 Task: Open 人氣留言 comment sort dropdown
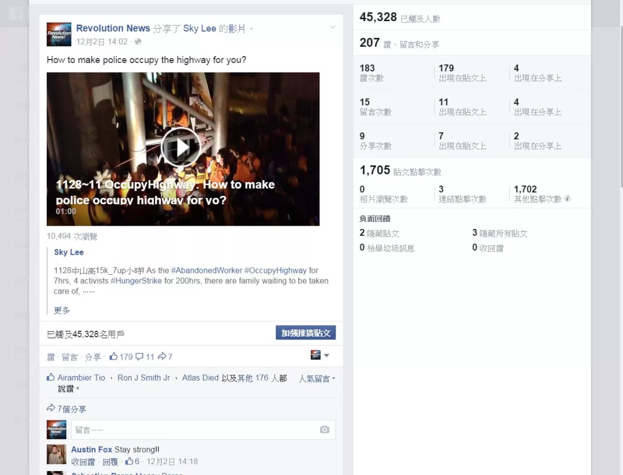pyautogui.click(x=317, y=379)
